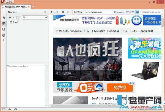165x112 pixels.
Task: Click the Write new note here area
Action: coord(26,86)
